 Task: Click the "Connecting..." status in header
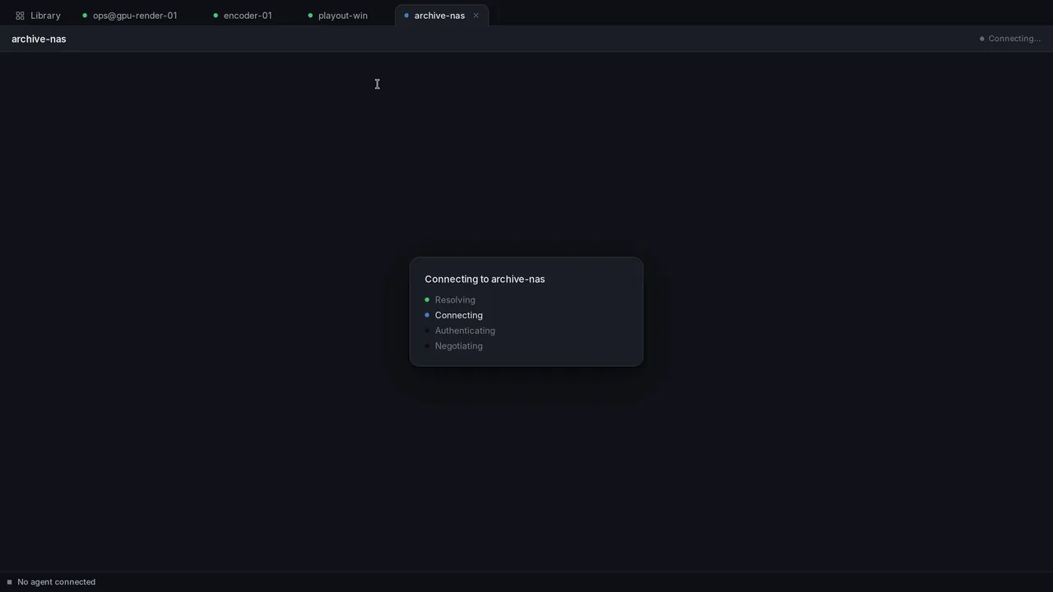1010,39
